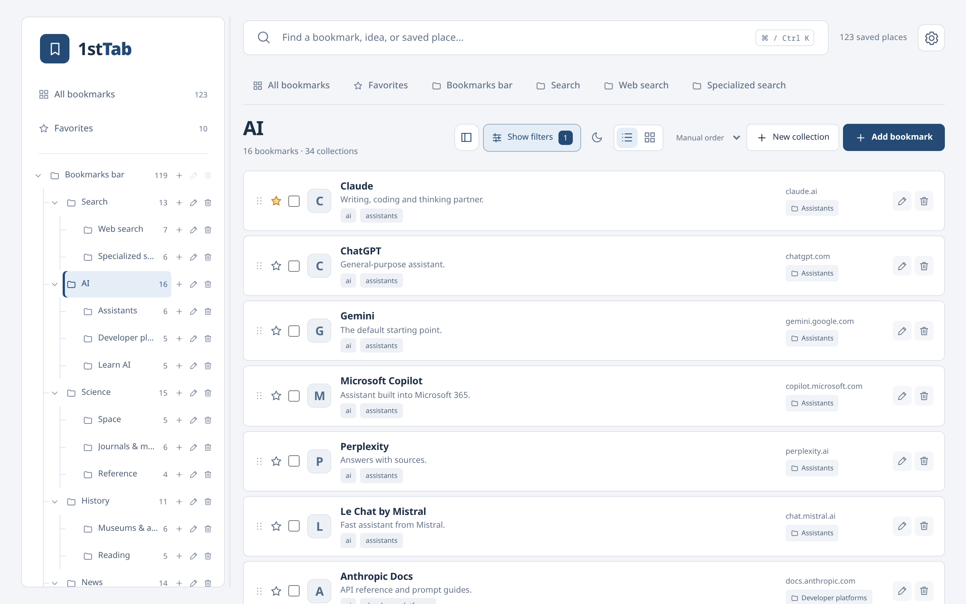Tick the Microsoft Copilot checkbox

pyautogui.click(x=294, y=396)
